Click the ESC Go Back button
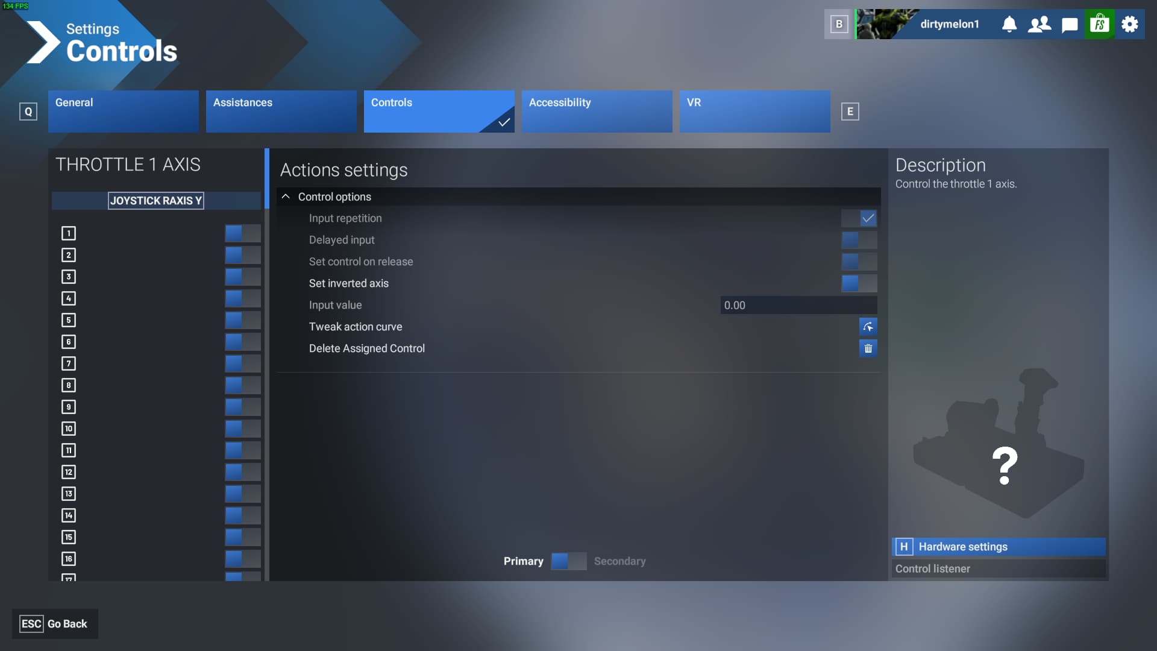The height and width of the screenshot is (651, 1157). click(x=55, y=624)
